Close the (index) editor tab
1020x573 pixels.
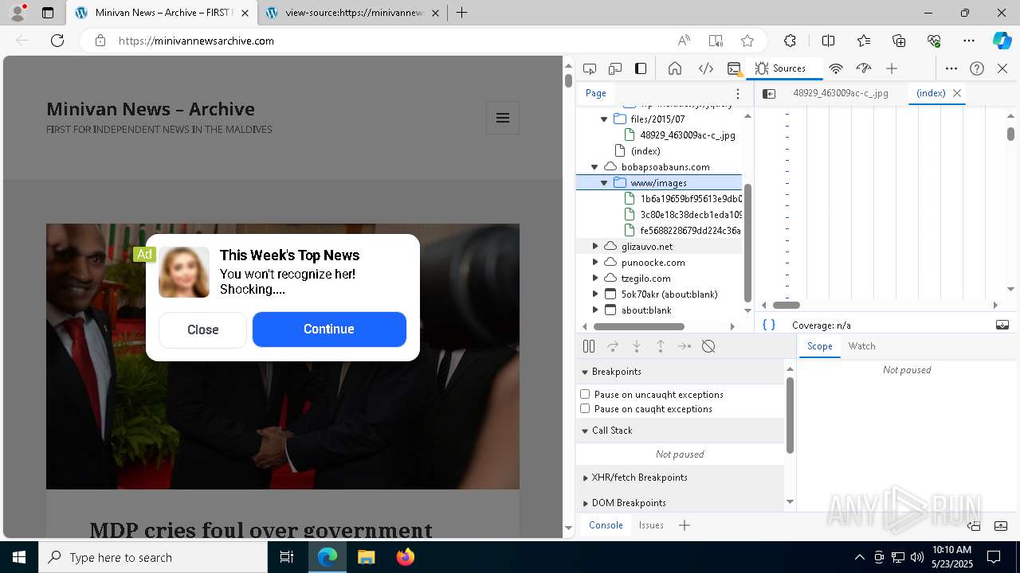pyautogui.click(x=957, y=93)
